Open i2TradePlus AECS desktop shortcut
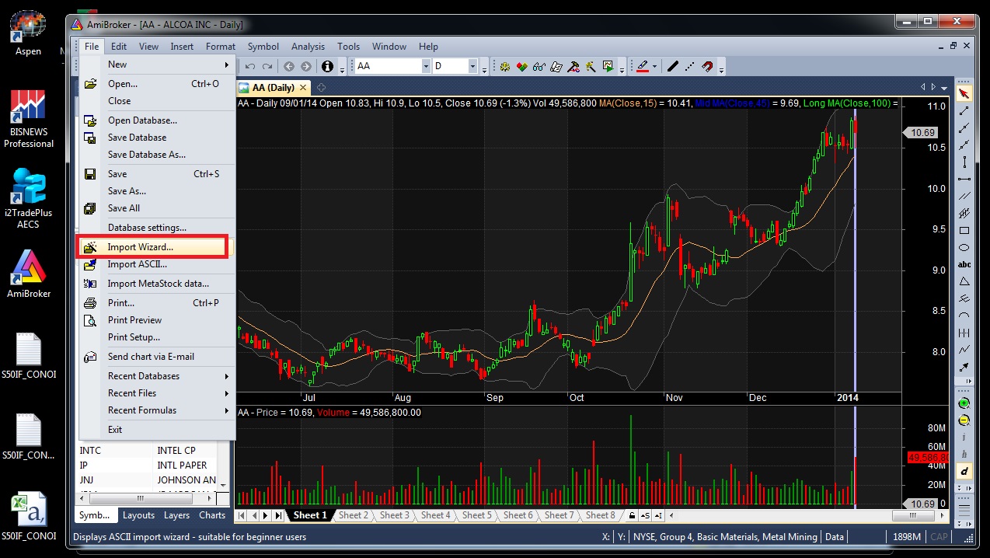Viewport: 990px width, 558px height. [29, 198]
